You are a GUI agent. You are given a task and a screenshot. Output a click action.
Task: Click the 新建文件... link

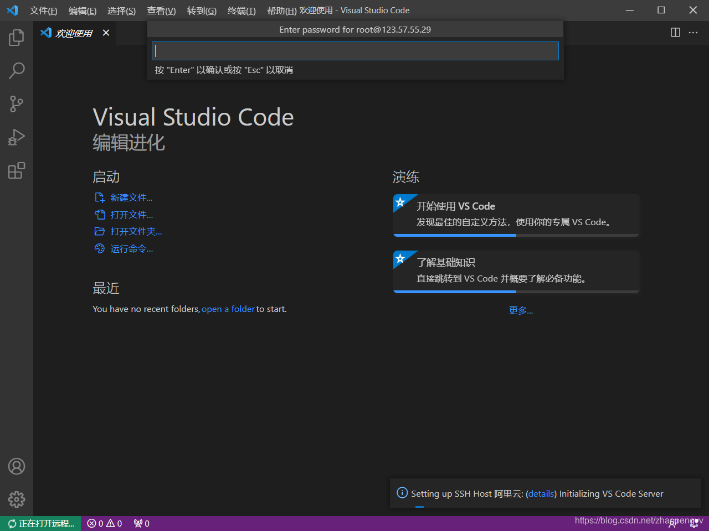coord(131,197)
